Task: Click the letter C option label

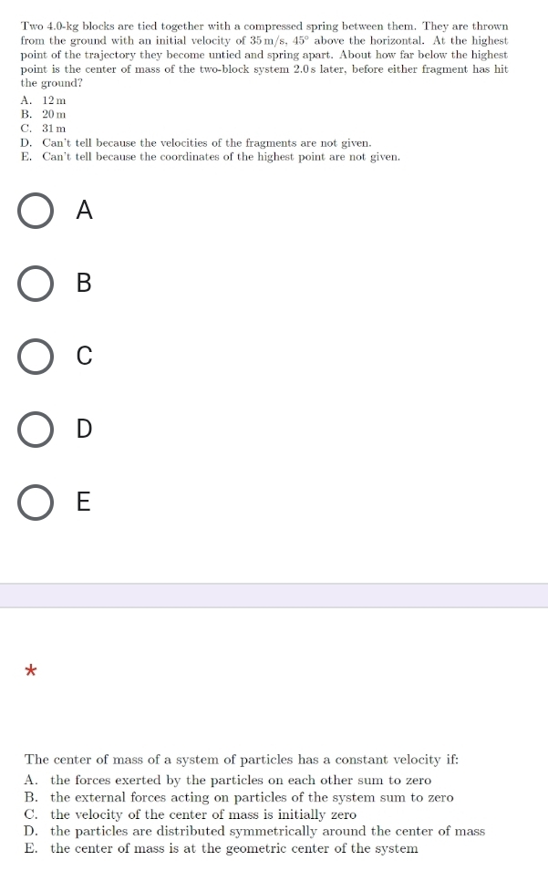Action: (84, 356)
